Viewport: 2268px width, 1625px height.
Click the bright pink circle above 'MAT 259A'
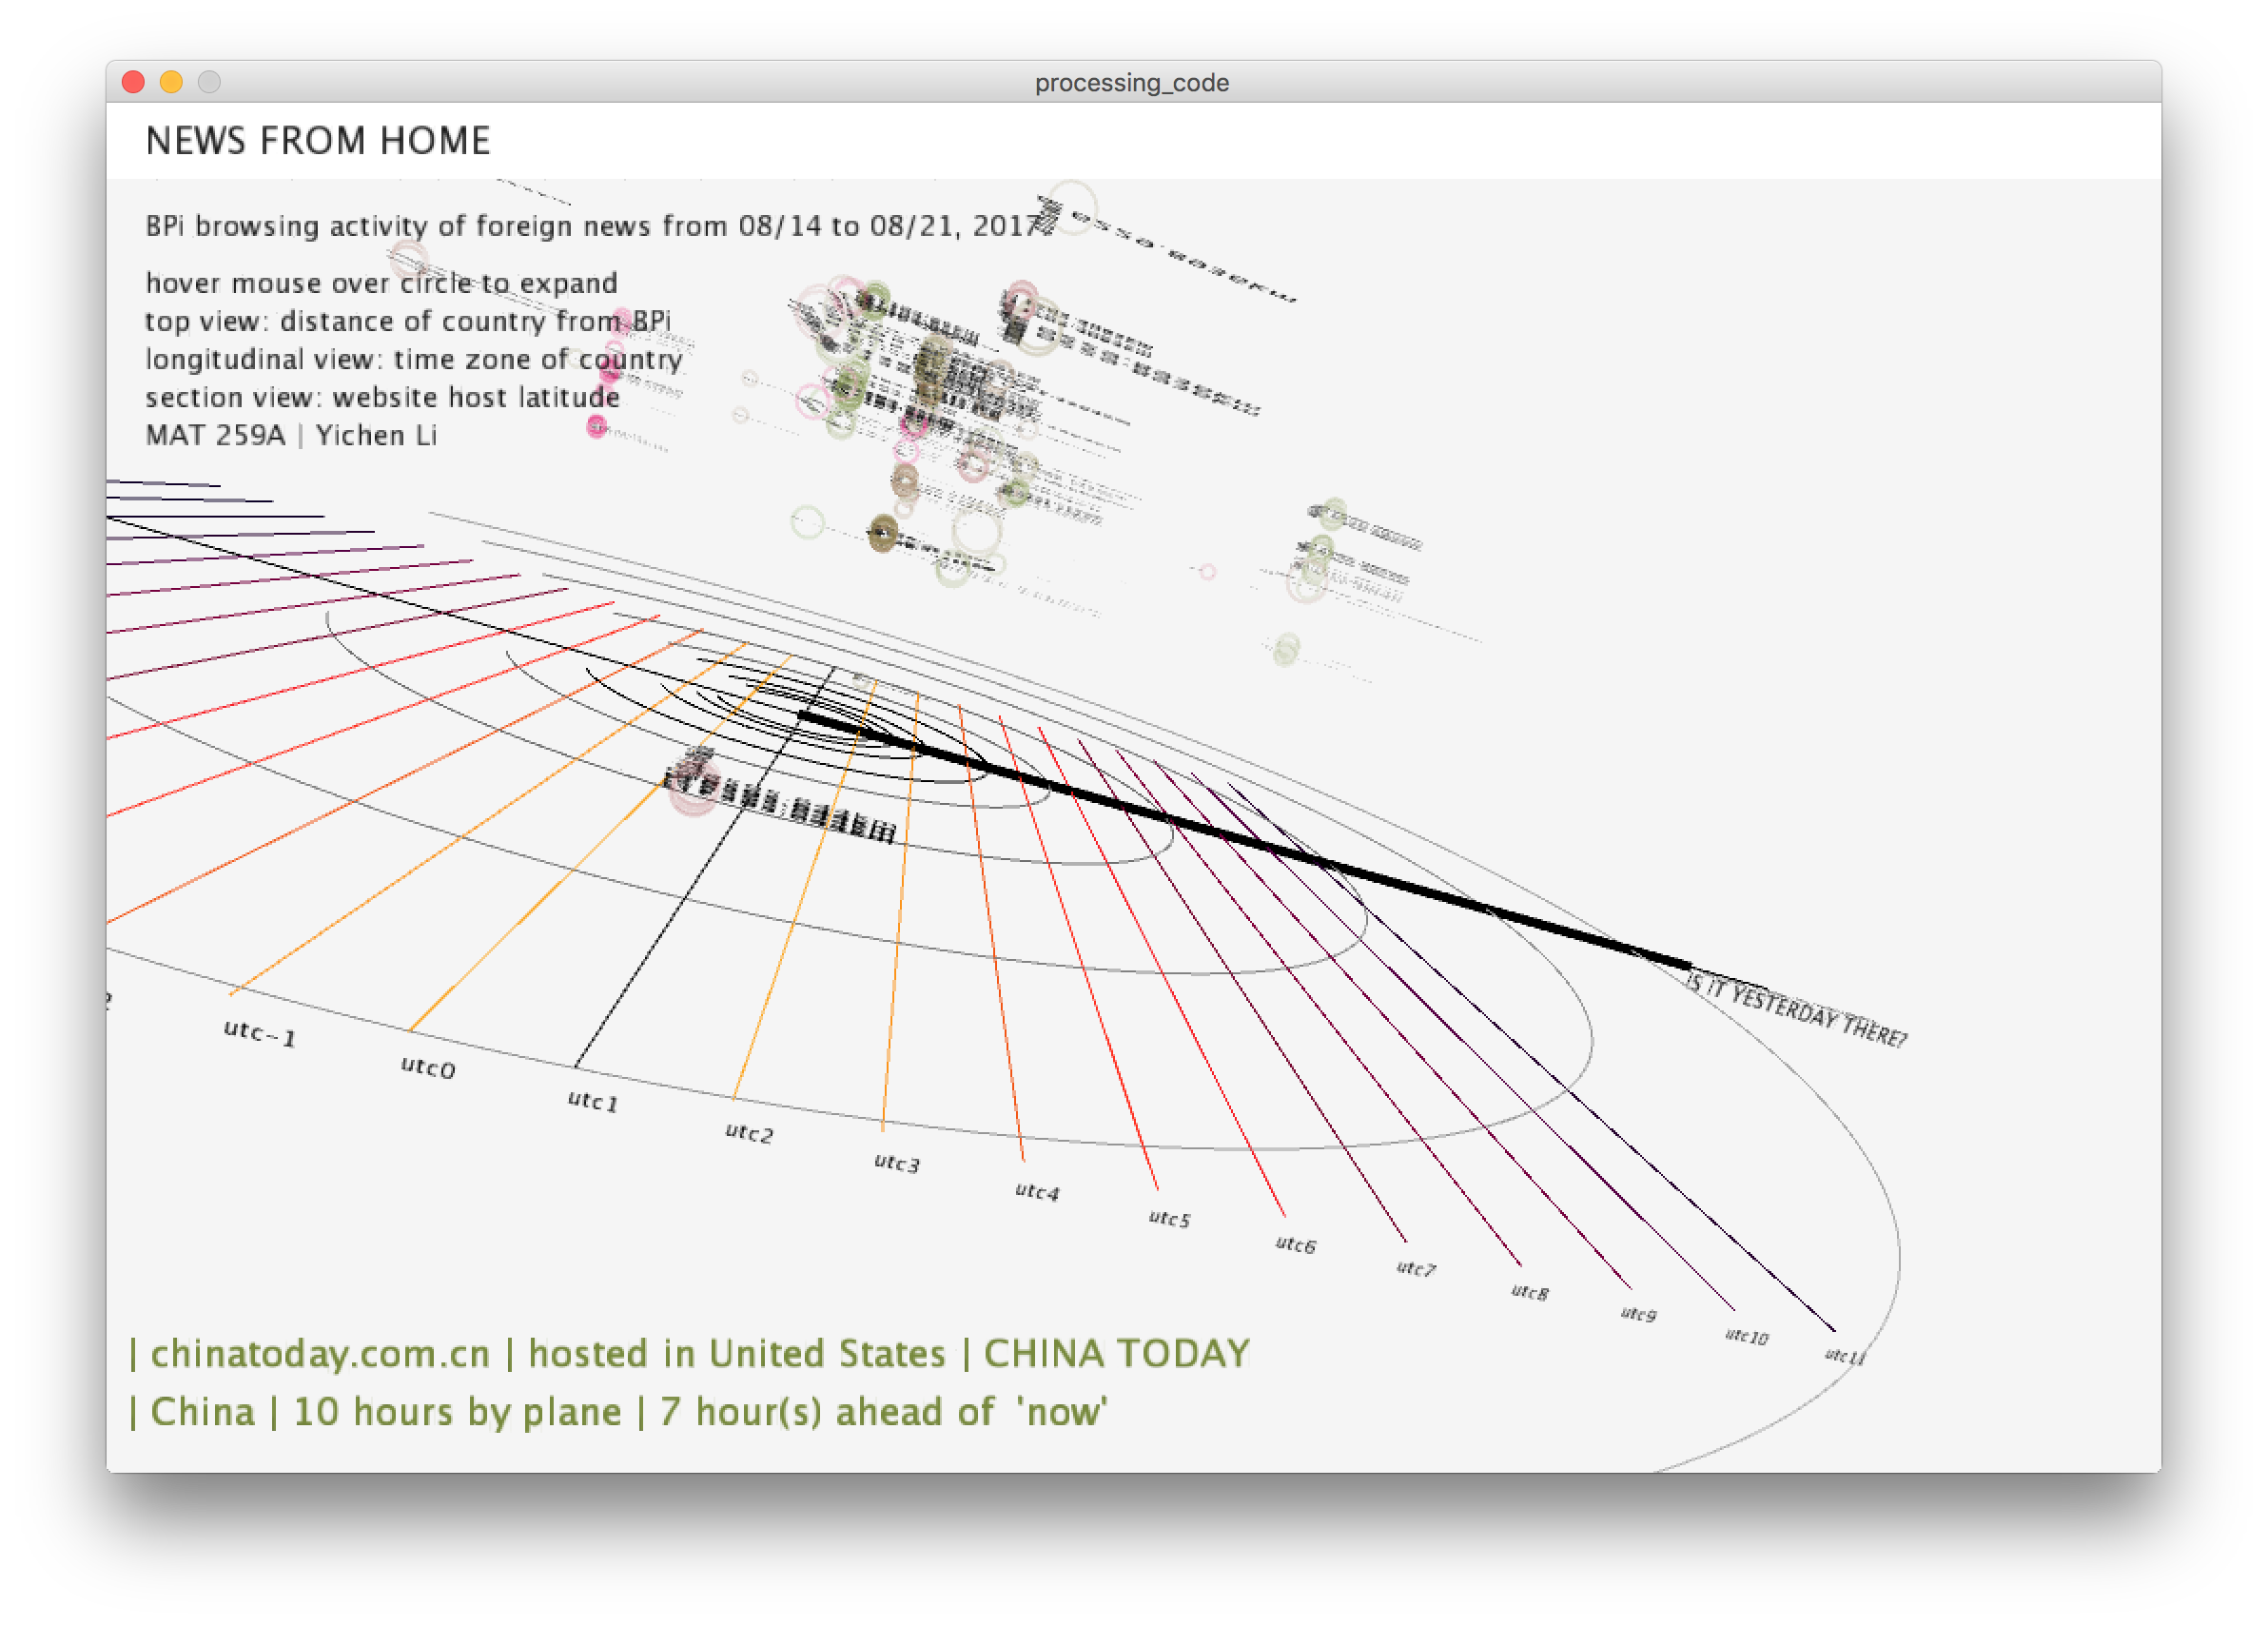coord(597,427)
